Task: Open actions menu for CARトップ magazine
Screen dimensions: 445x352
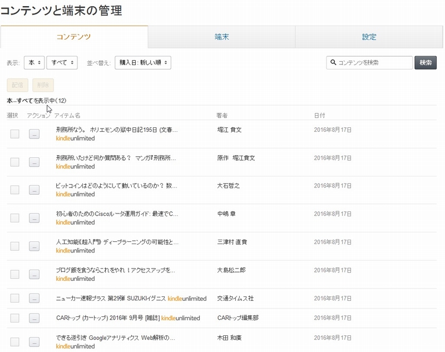Action: tap(34, 318)
